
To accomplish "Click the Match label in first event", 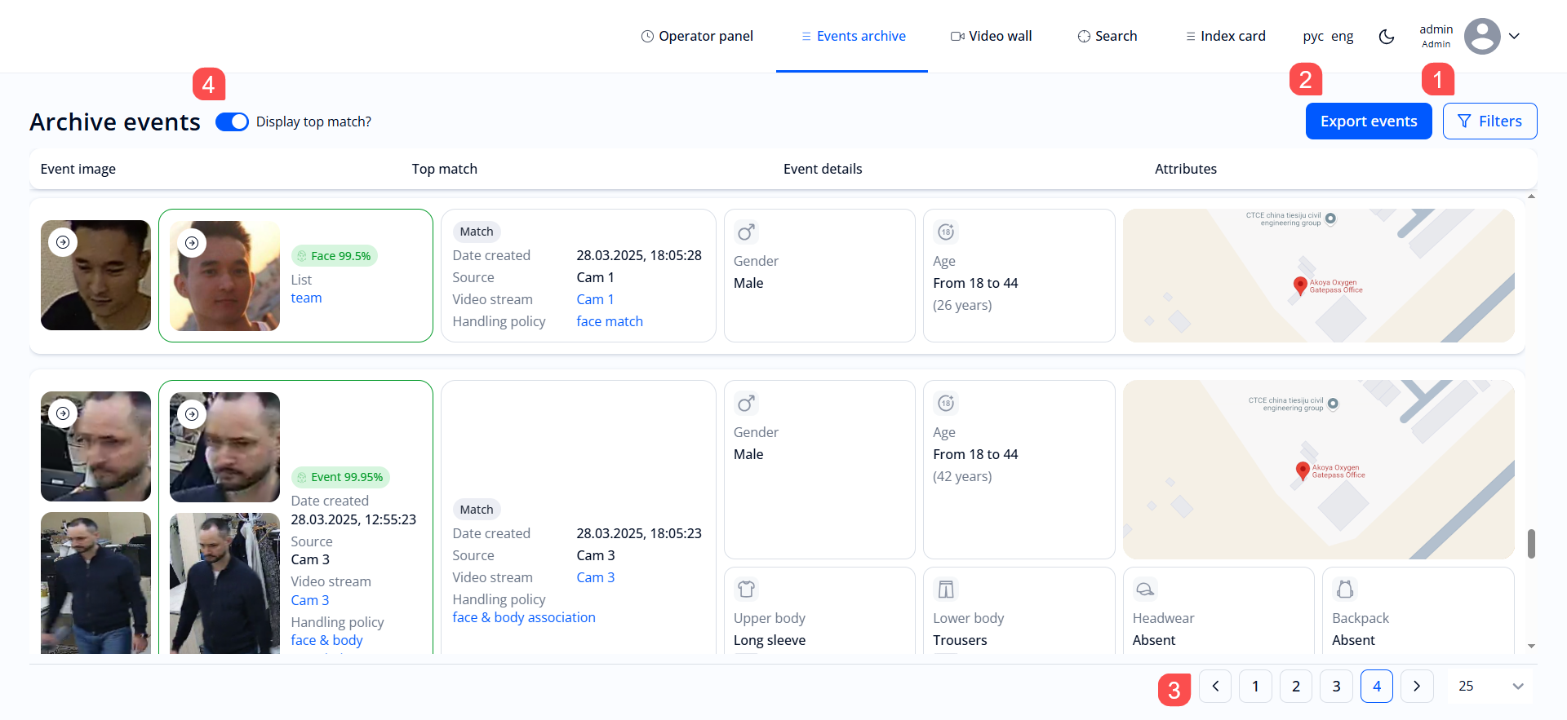I will [x=477, y=232].
